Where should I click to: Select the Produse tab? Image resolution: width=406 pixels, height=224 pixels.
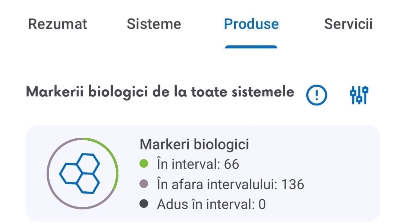pos(251,24)
